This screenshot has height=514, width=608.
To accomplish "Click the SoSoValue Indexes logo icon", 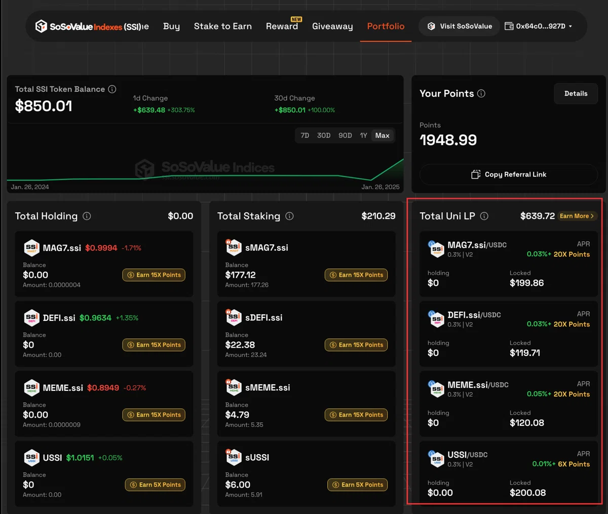I will (x=41, y=26).
